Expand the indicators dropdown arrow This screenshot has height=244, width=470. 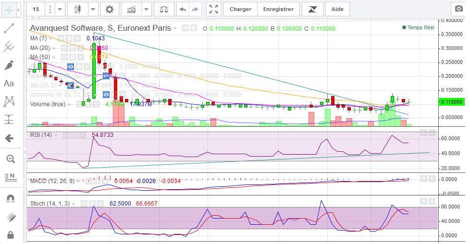(x=146, y=9)
